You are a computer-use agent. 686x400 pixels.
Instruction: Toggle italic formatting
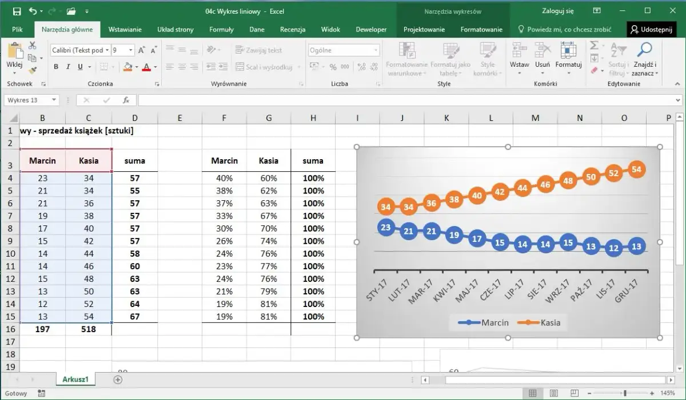(x=67, y=66)
